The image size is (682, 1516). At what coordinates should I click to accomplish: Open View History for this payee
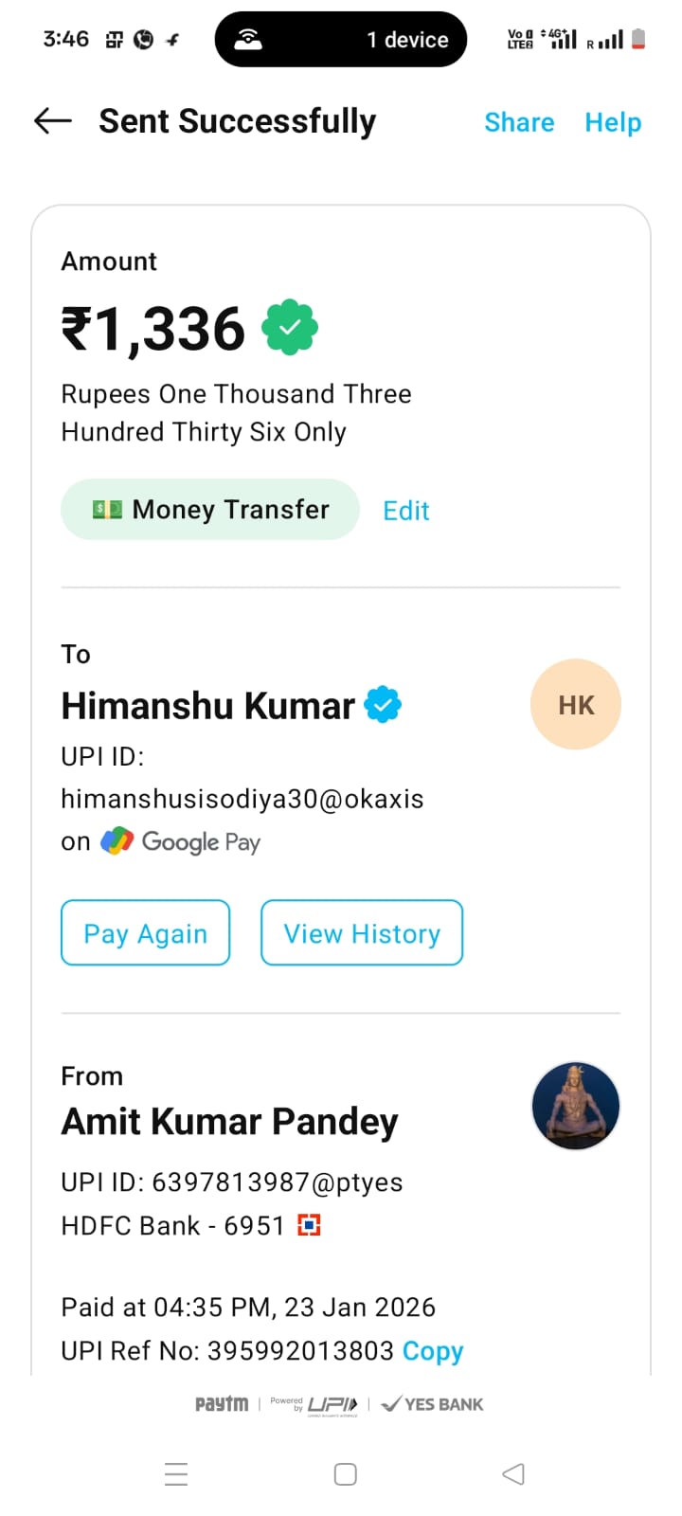362,933
